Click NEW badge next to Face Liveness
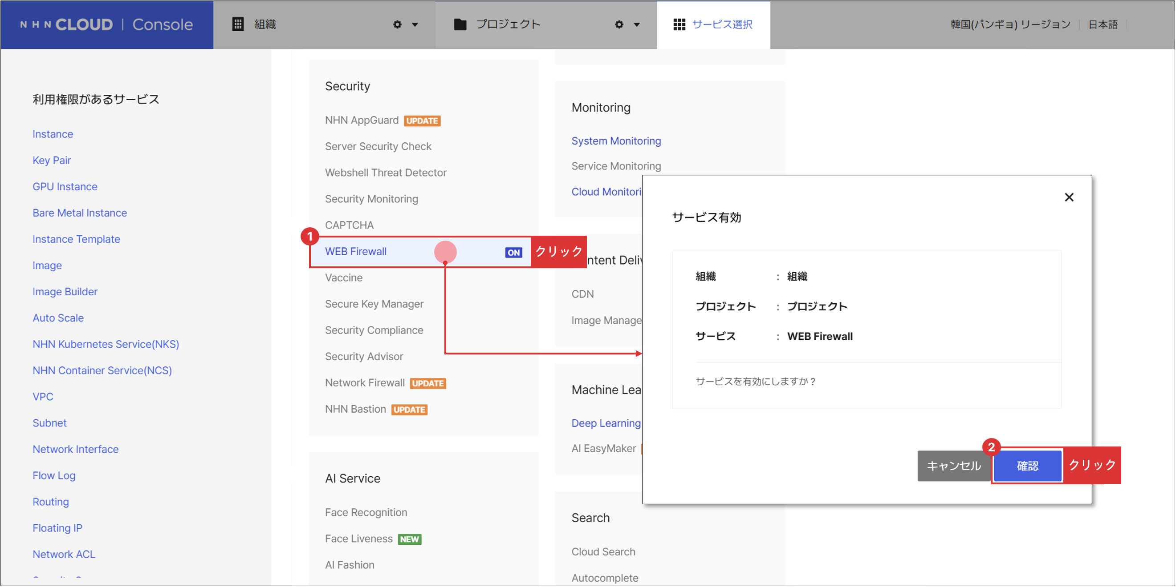The width and height of the screenshot is (1176, 587). click(410, 539)
